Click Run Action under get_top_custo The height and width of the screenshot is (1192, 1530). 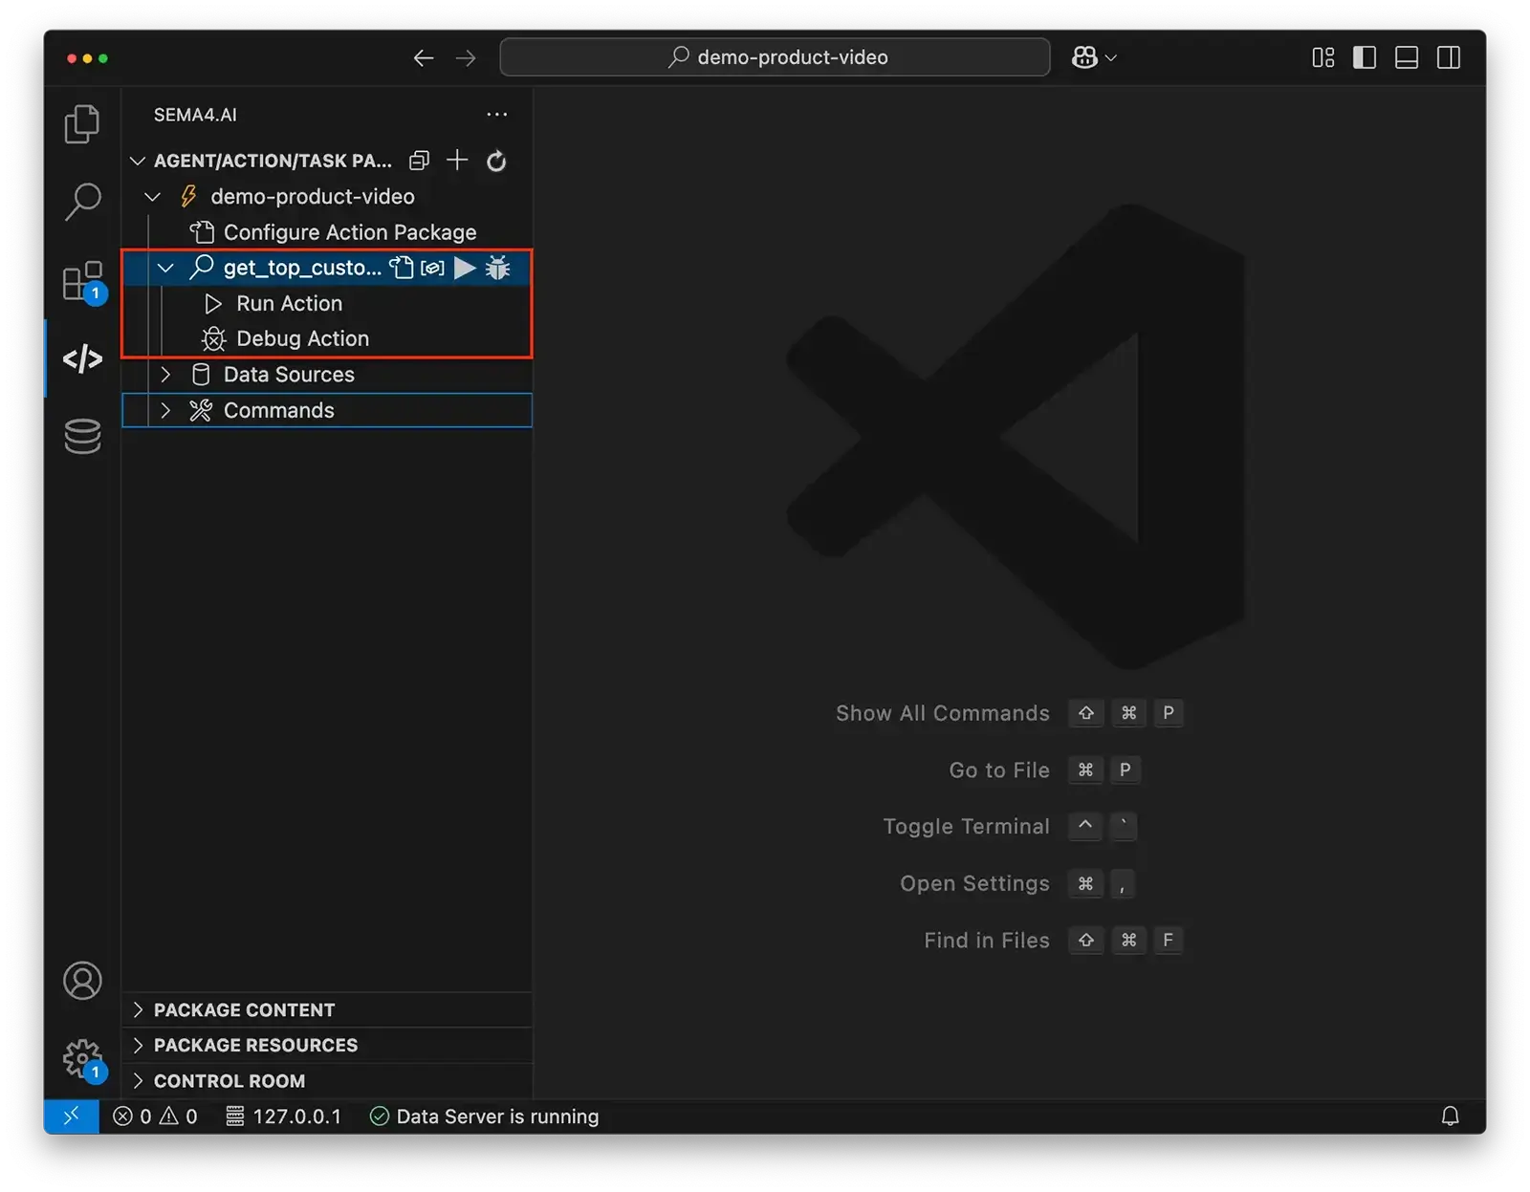289,303
